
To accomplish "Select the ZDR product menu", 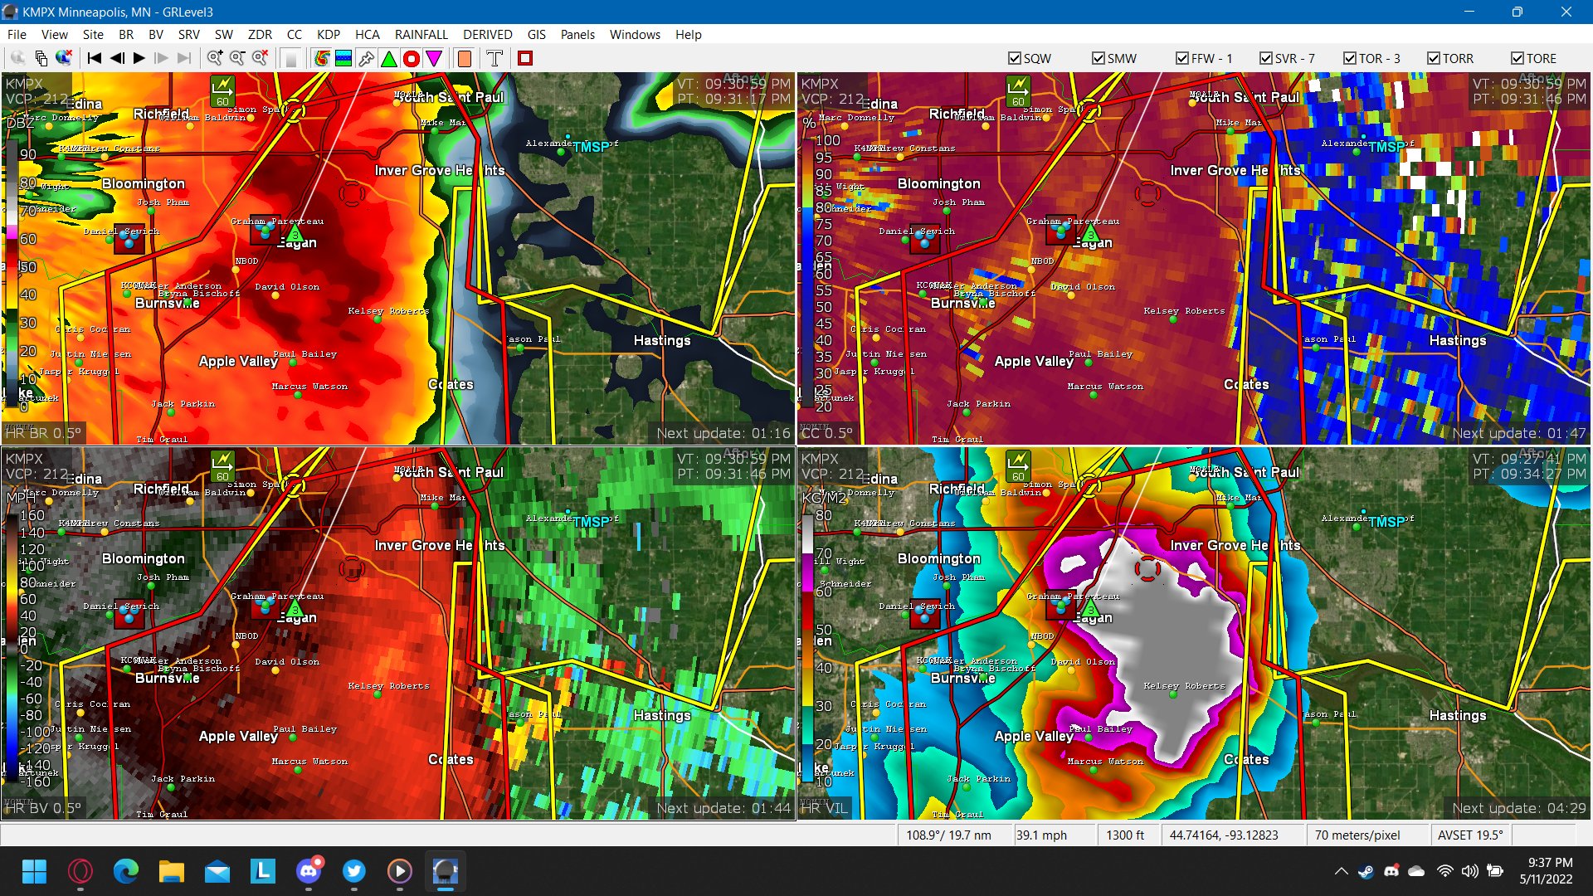I will pyautogui.click(x=260, y=34).
